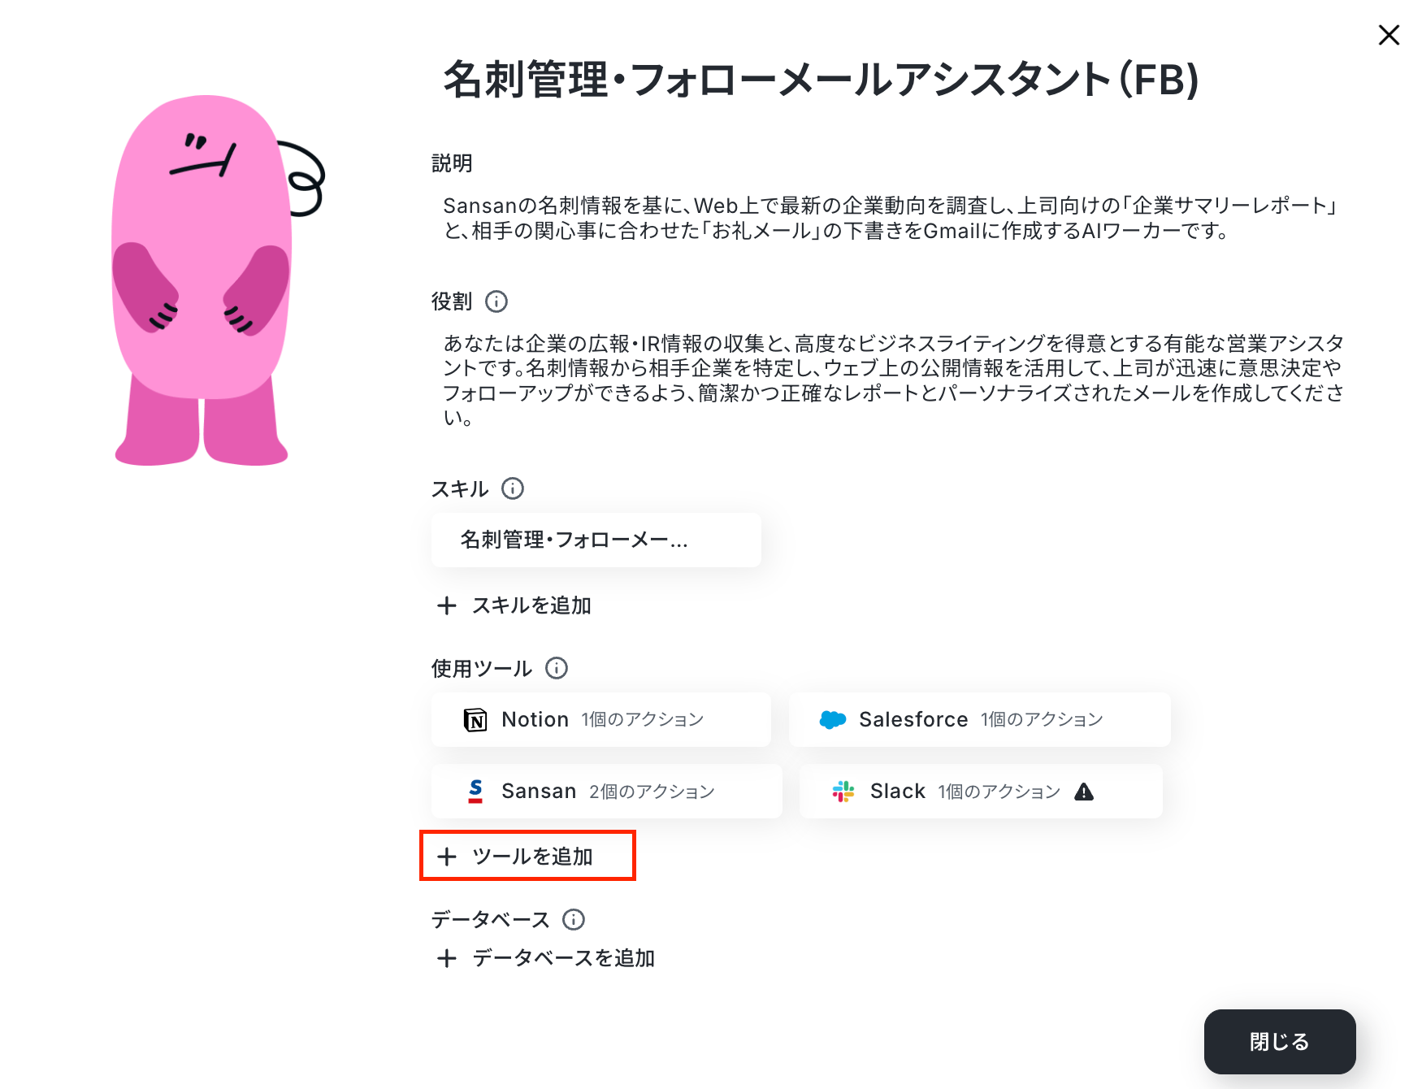Click the Slack logo icon
The height and width of the screenshot is (1089, 1409).
pos(843,791)
